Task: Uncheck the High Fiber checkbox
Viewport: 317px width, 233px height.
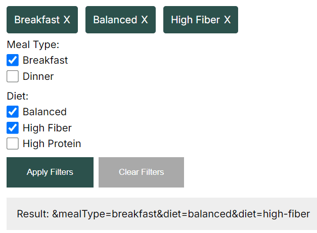Action: coord(13,128)
